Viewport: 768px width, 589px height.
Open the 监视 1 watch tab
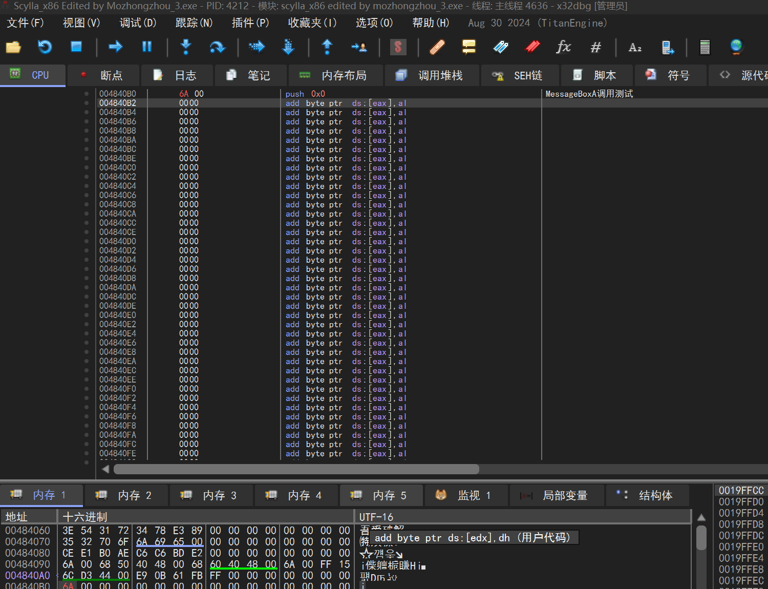(466, 495)
